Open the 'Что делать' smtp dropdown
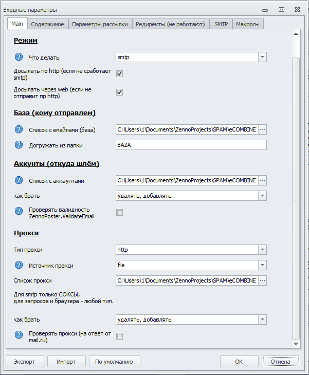 (x=262, y=58)
